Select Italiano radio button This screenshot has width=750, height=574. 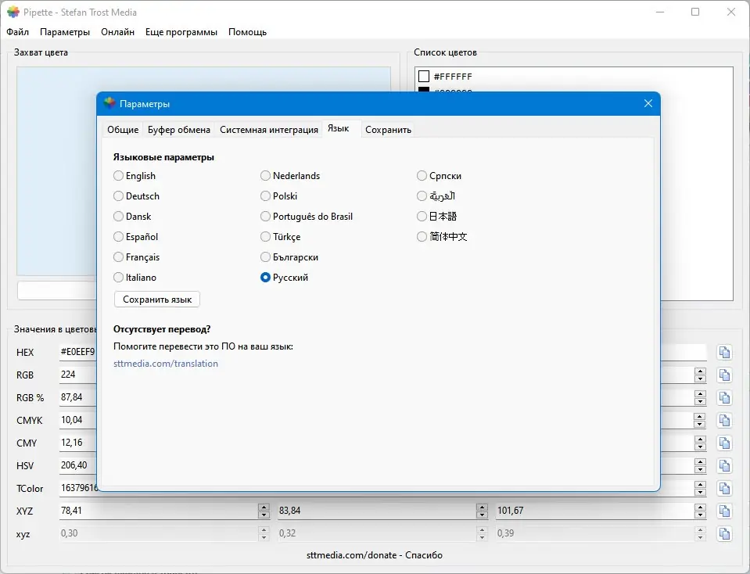tap(118, 278)
